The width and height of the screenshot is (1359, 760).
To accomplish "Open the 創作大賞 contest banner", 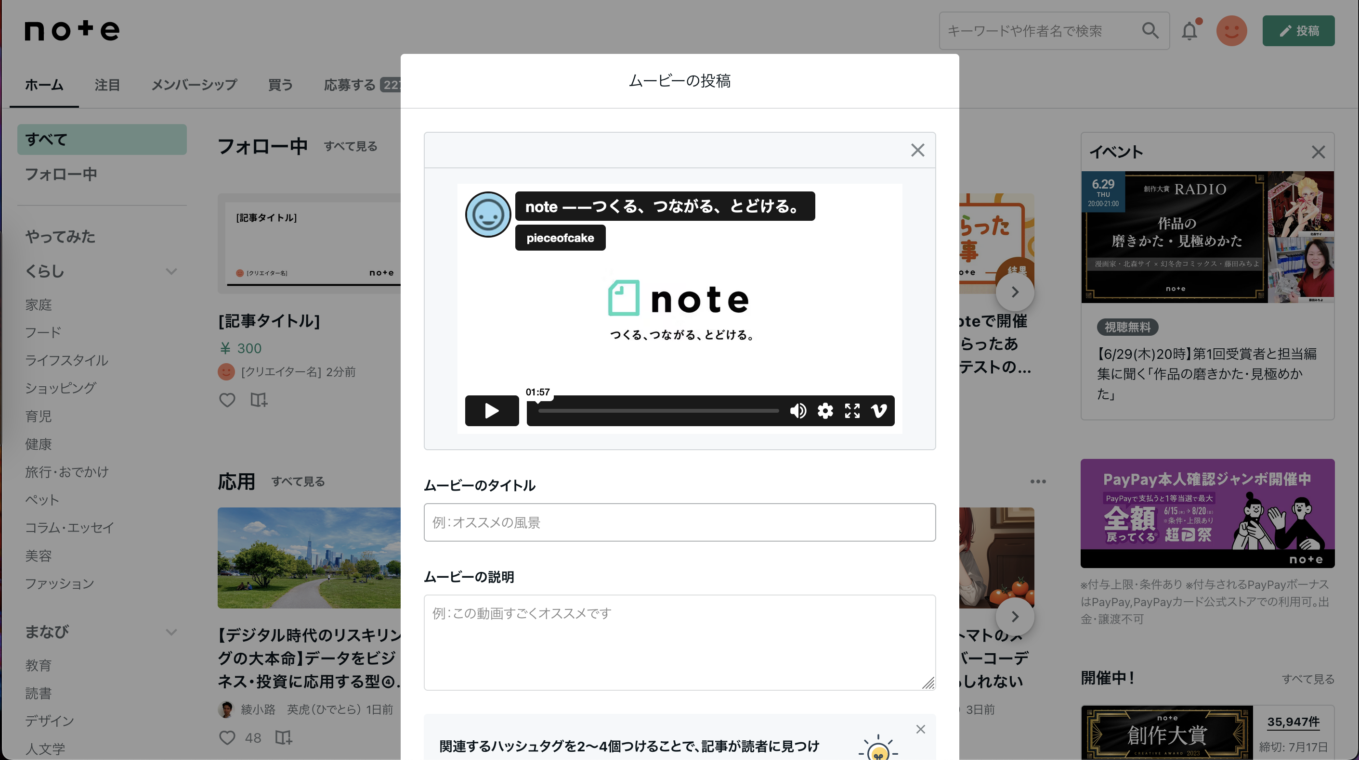I will point(1167,733).
